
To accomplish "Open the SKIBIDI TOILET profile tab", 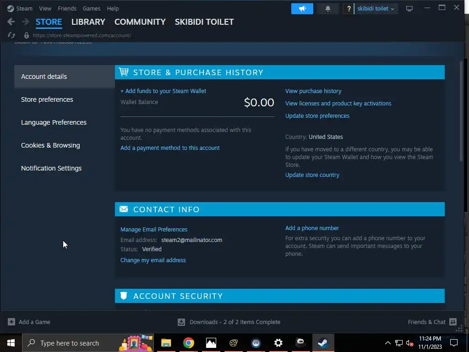I will tap(204, 22).
